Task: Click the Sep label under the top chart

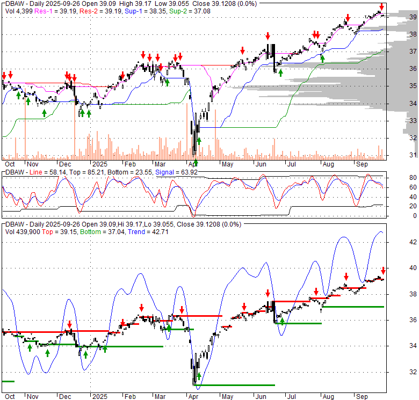Action: (x=362, y=164)
